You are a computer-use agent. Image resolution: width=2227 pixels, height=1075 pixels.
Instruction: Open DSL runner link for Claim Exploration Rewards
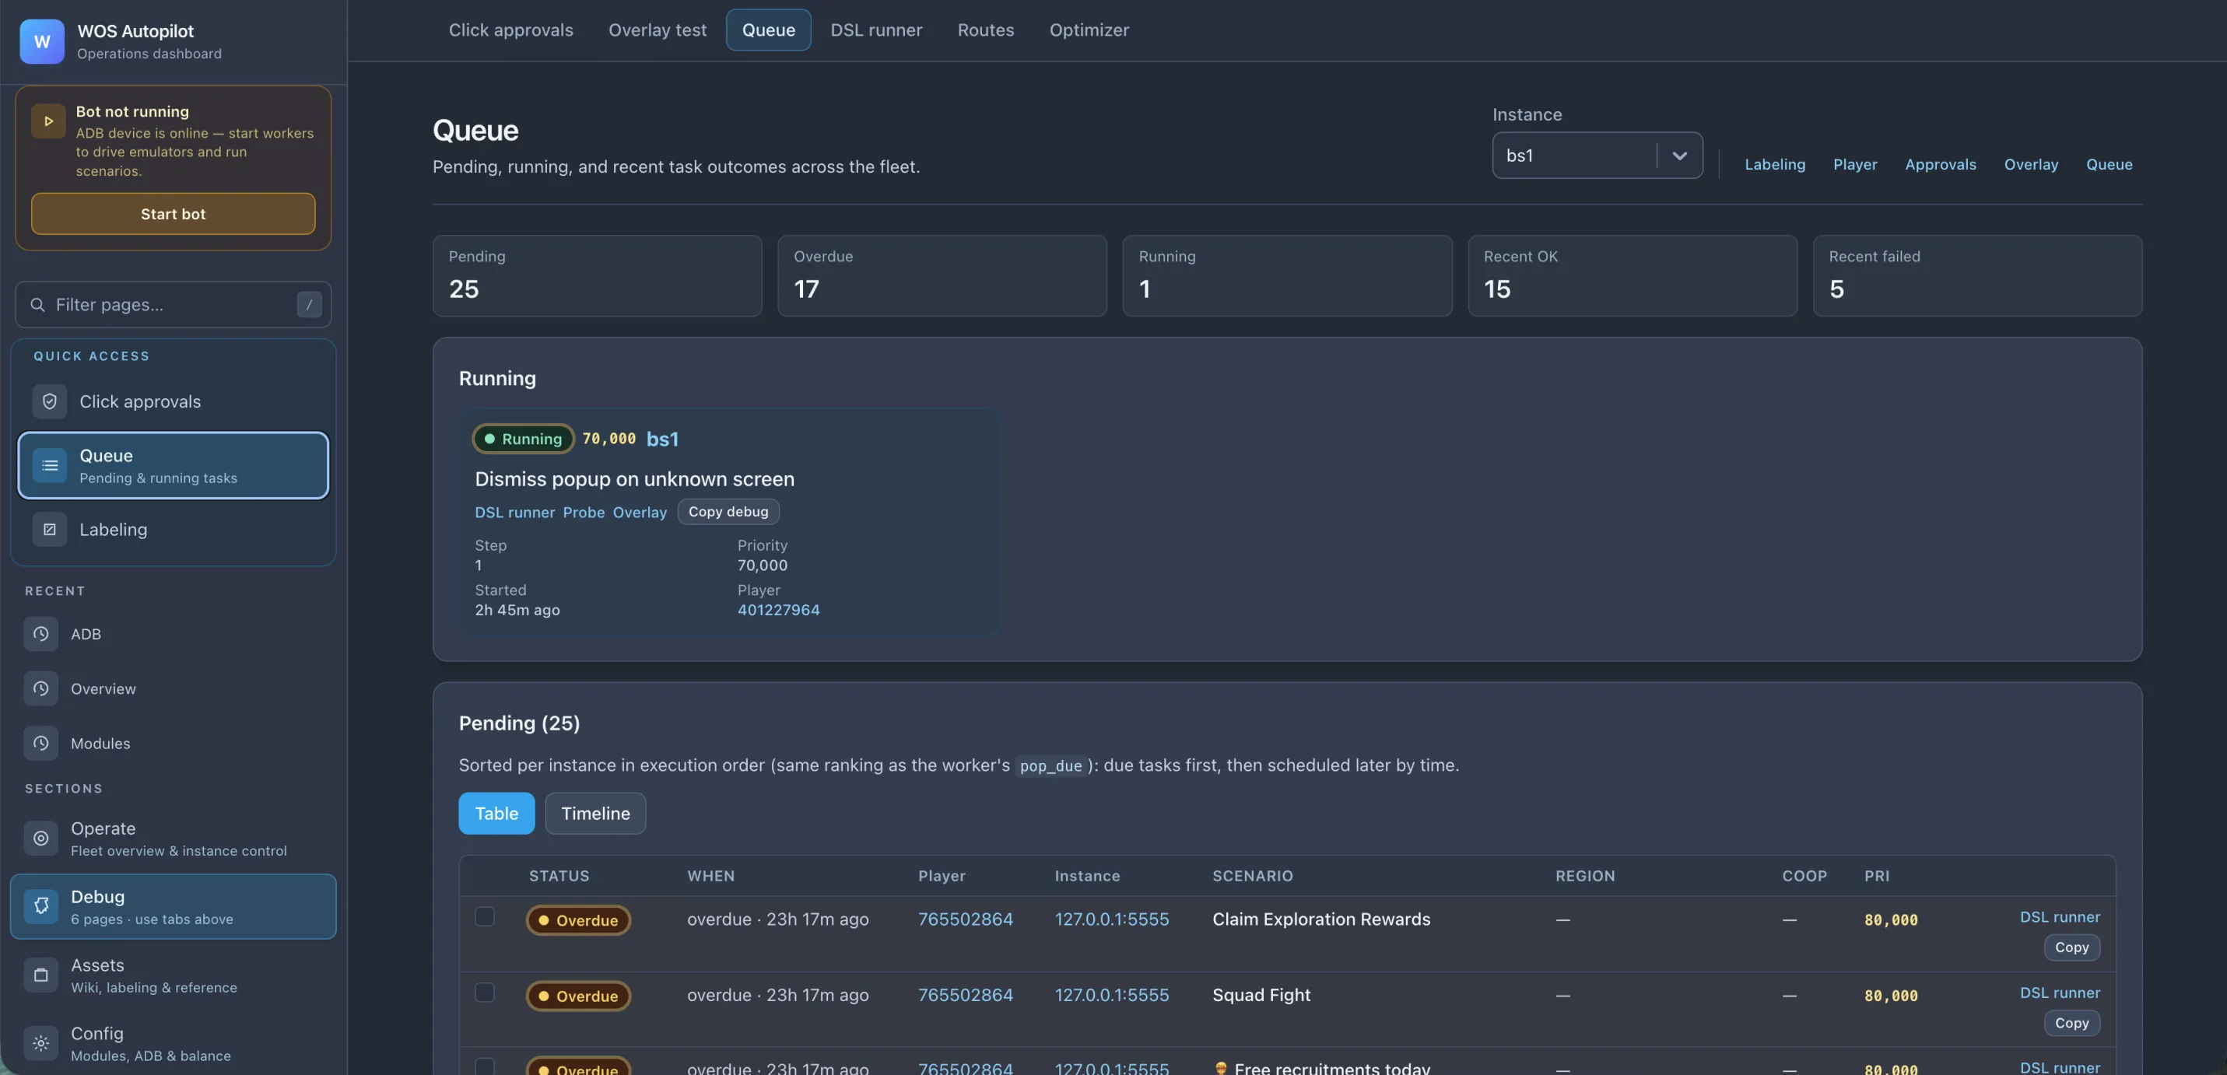pos(2059,917)
